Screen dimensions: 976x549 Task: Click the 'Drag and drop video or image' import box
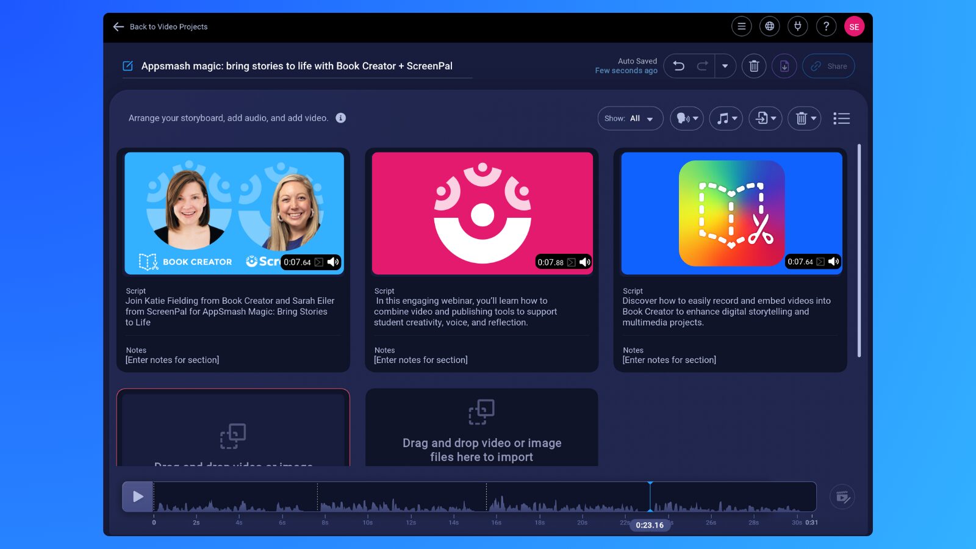pyautogui.click(x=482, y=428)
